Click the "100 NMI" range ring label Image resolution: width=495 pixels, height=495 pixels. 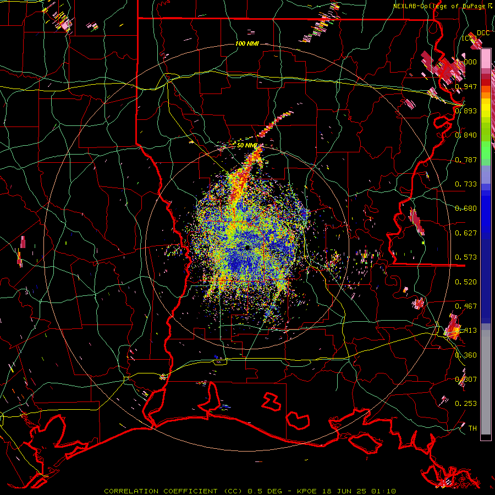247,43
